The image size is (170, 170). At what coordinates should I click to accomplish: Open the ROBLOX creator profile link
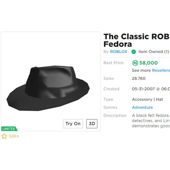pyautogui.click(x=118, y=52)
